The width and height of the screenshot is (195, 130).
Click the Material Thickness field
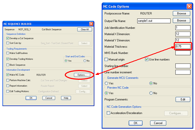pos(183,46)
